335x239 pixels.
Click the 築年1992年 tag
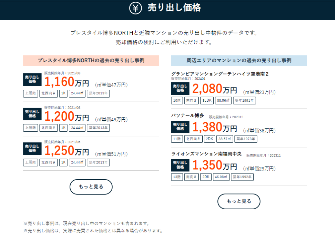click(x=242, y=177)
